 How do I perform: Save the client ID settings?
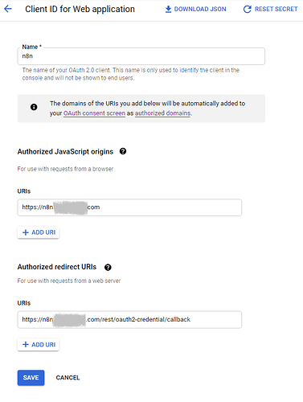click(x=31, y=378)
